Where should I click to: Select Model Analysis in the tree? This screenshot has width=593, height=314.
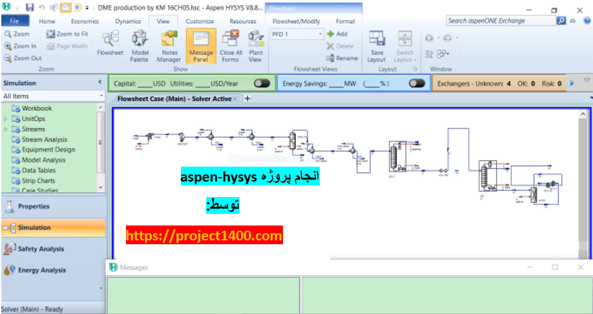point(39,160)
